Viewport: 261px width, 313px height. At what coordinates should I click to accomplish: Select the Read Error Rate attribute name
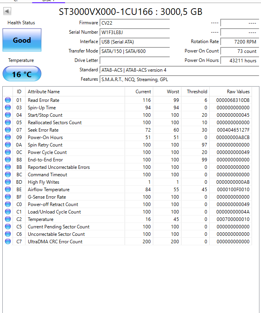(43, 100)
